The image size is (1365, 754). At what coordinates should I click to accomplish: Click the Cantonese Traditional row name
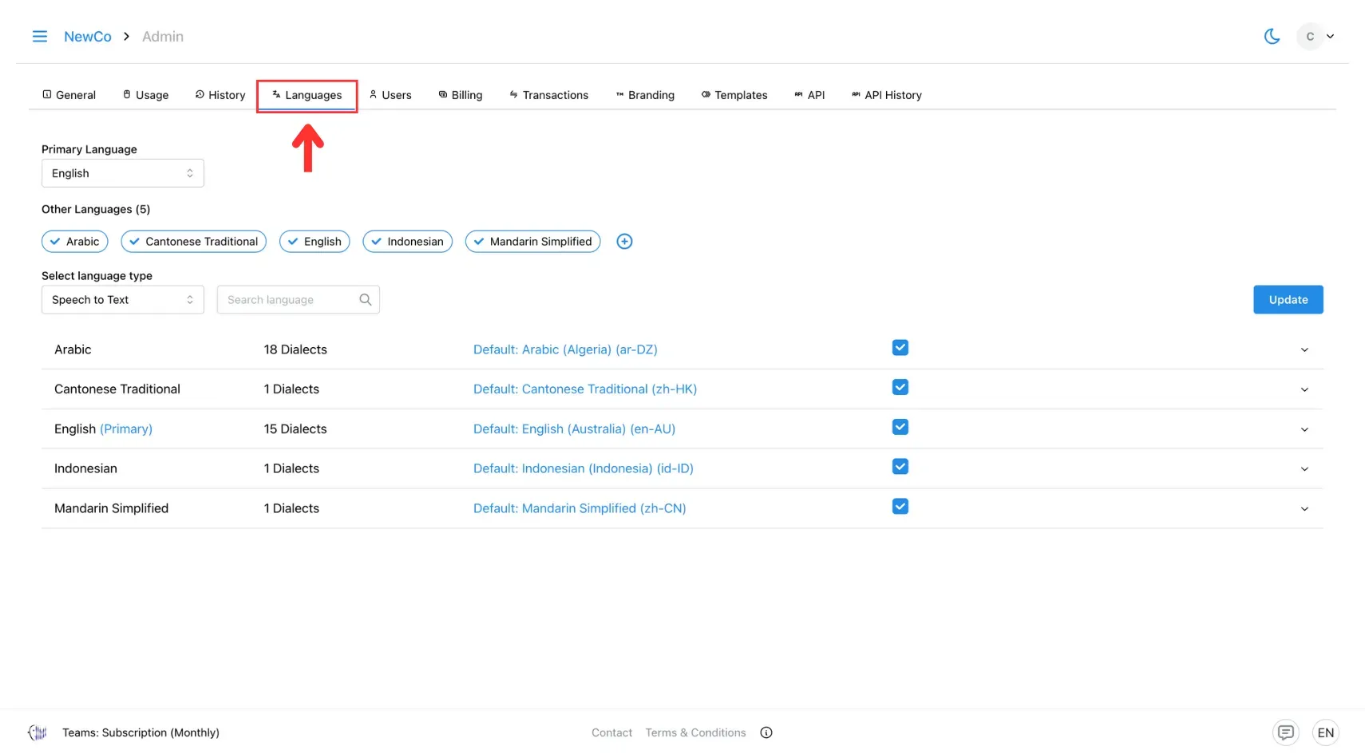pyautogui.click(x=117, y=389)
